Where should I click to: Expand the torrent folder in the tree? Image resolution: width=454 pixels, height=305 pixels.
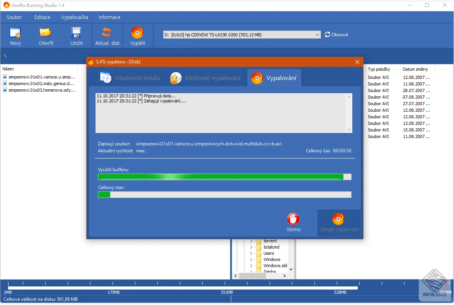pyautogui.click(x=251, y=241)
